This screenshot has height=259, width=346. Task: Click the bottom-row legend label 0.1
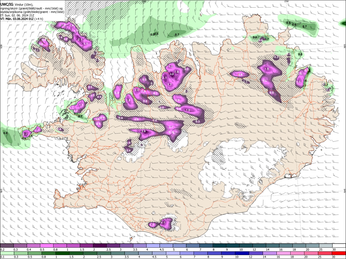tap(2, 257)
